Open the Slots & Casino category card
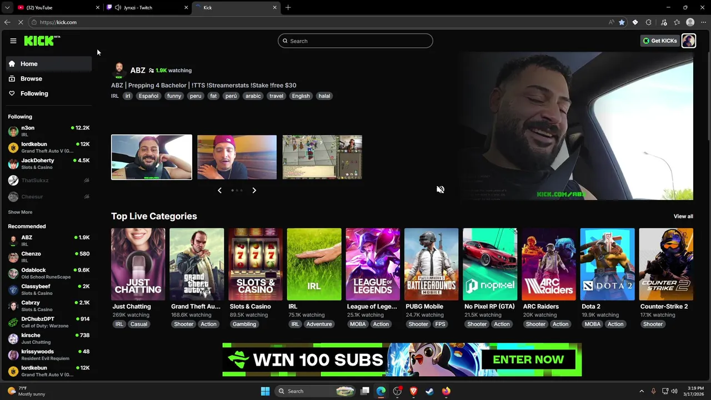 pyautogui.click(x=256, y=264)
